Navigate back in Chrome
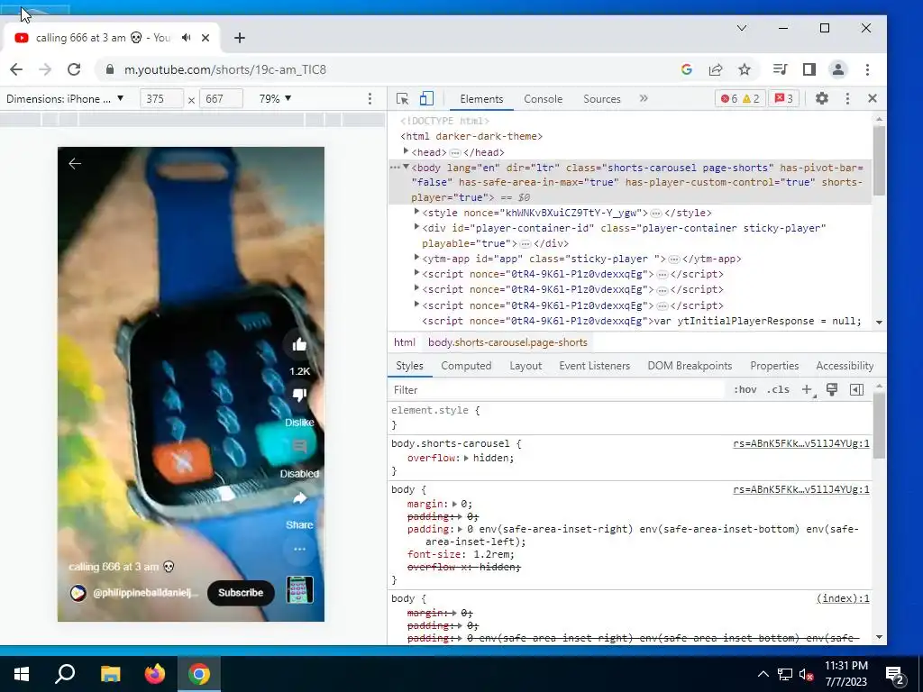The height and width of the screenshot is (692, 923). pyautogui.click(x=16, y=69)
